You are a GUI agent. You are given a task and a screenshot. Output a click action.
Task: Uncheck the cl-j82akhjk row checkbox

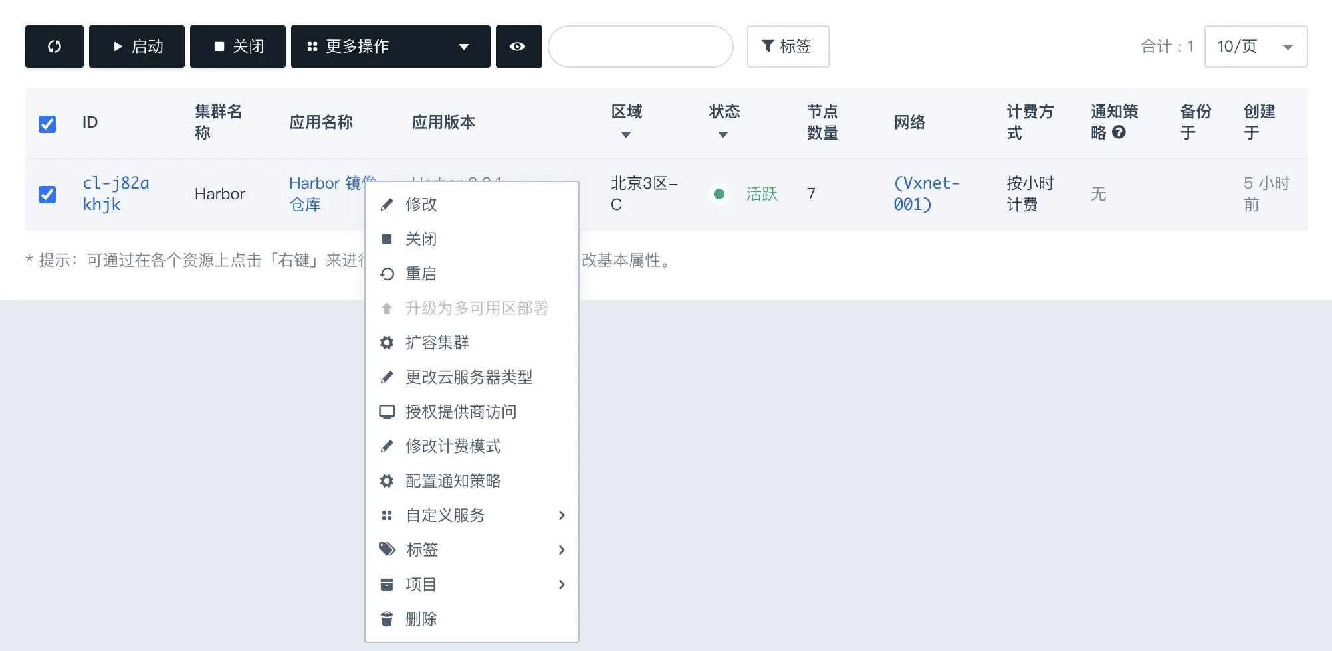[47, 194]
